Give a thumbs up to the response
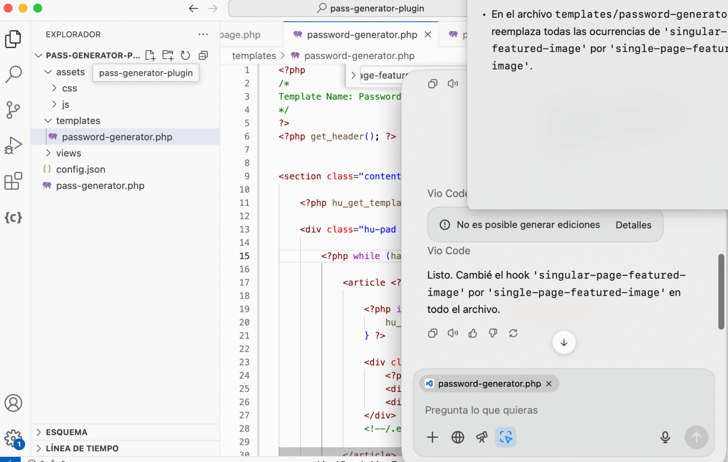Viewport: 728px width, 462px height. pyautogui.click(x=472, y=333)
